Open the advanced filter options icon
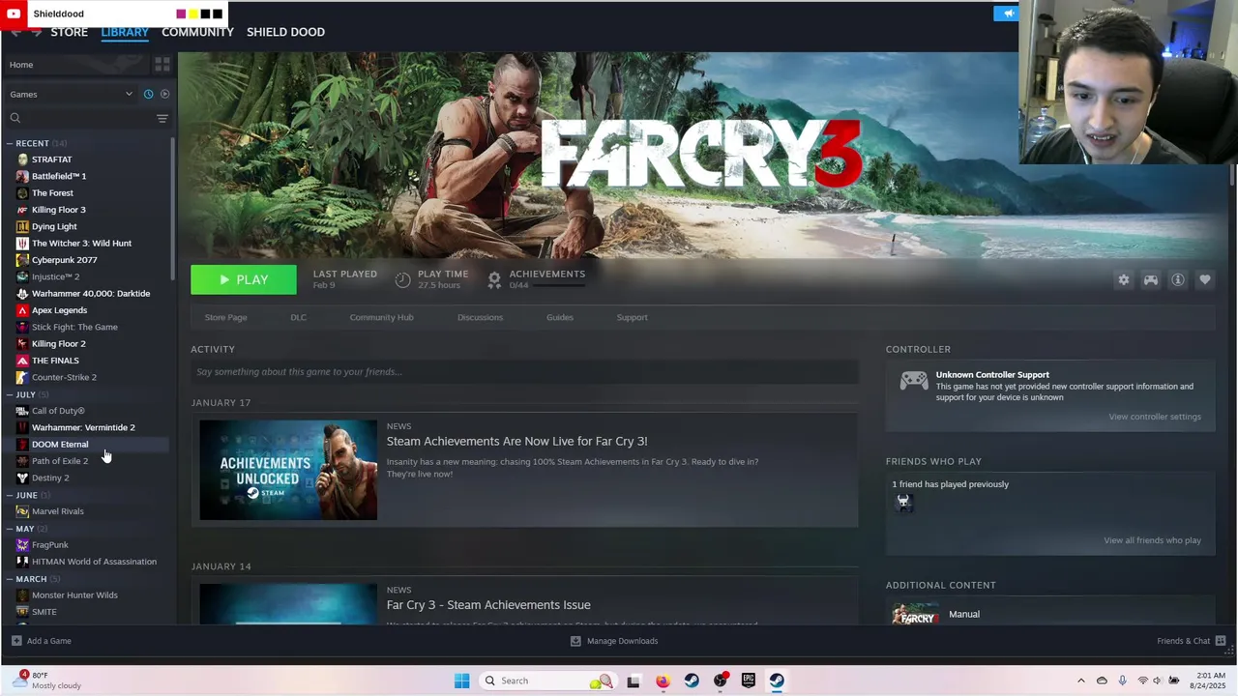Screen dimensions: 1238x696 point(162,118)
